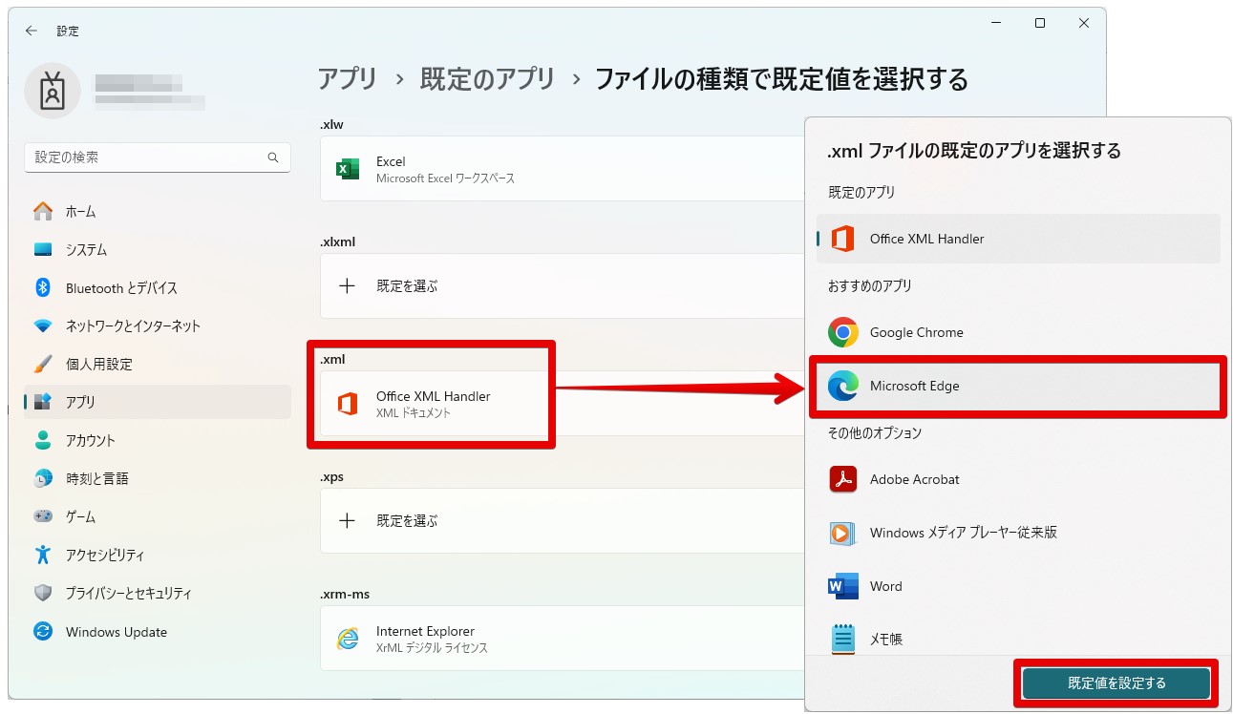The image size is (1233, 714).
Task: Click the Bluetooth icon in sidebar
Action: pos(43,287)
